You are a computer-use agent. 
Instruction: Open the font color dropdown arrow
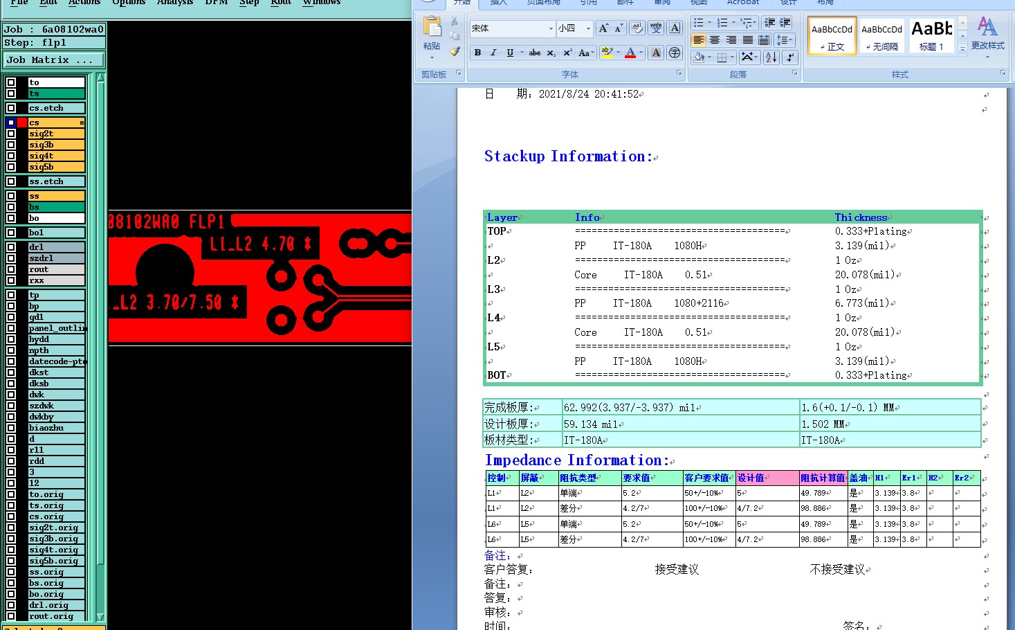pyautogui.click(x=641, y=53)
